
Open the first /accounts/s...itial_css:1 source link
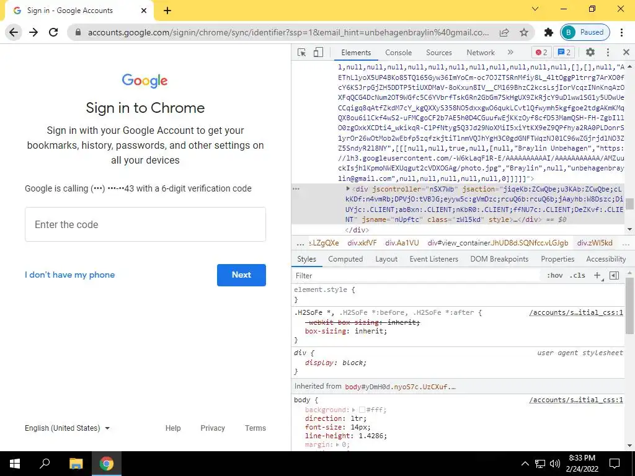tap(576, 312)
